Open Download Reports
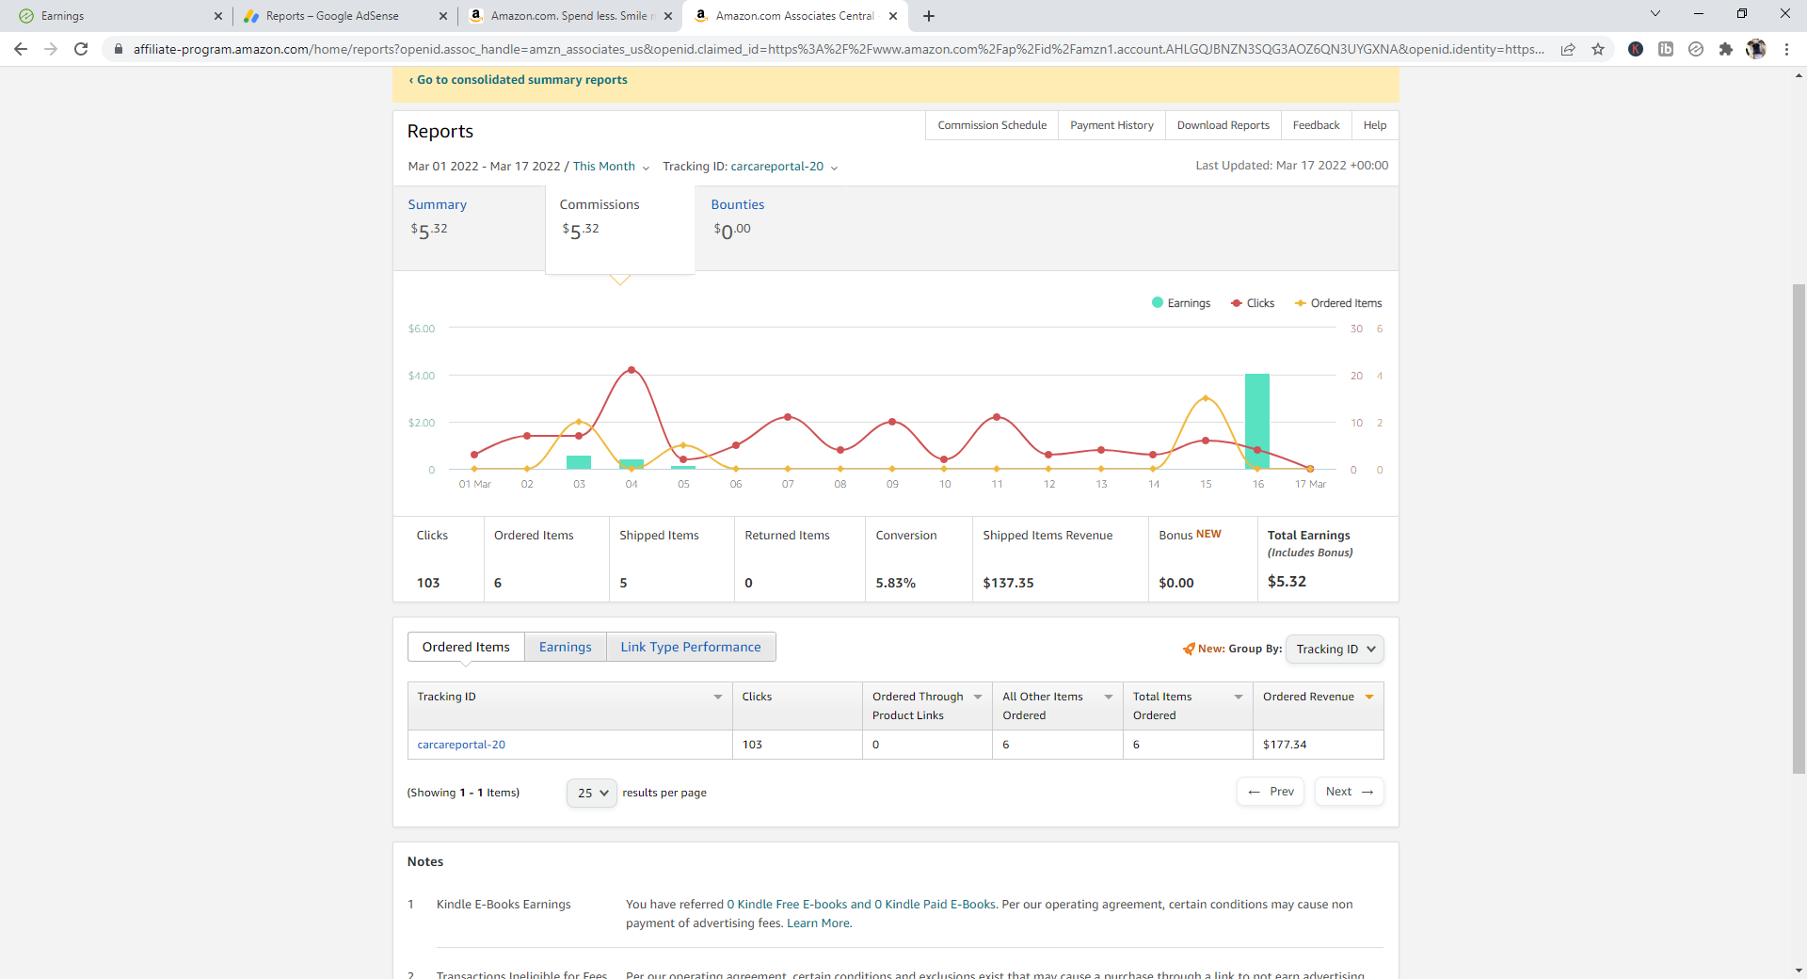This screenshot has height=979, width=1807. click(1223, 125)
